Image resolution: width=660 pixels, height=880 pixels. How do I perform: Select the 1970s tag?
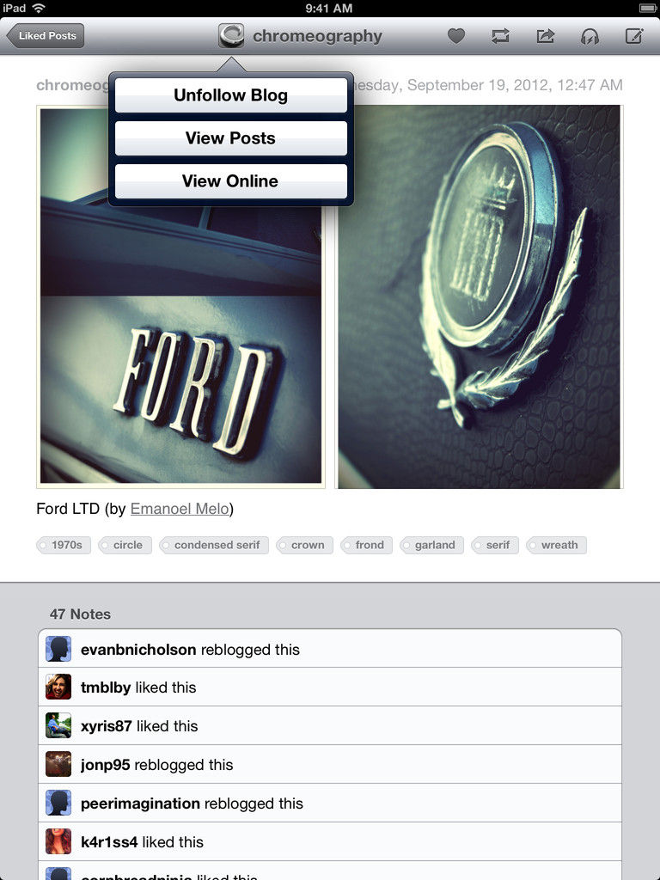pyautogui.click(x=64, y=545)
